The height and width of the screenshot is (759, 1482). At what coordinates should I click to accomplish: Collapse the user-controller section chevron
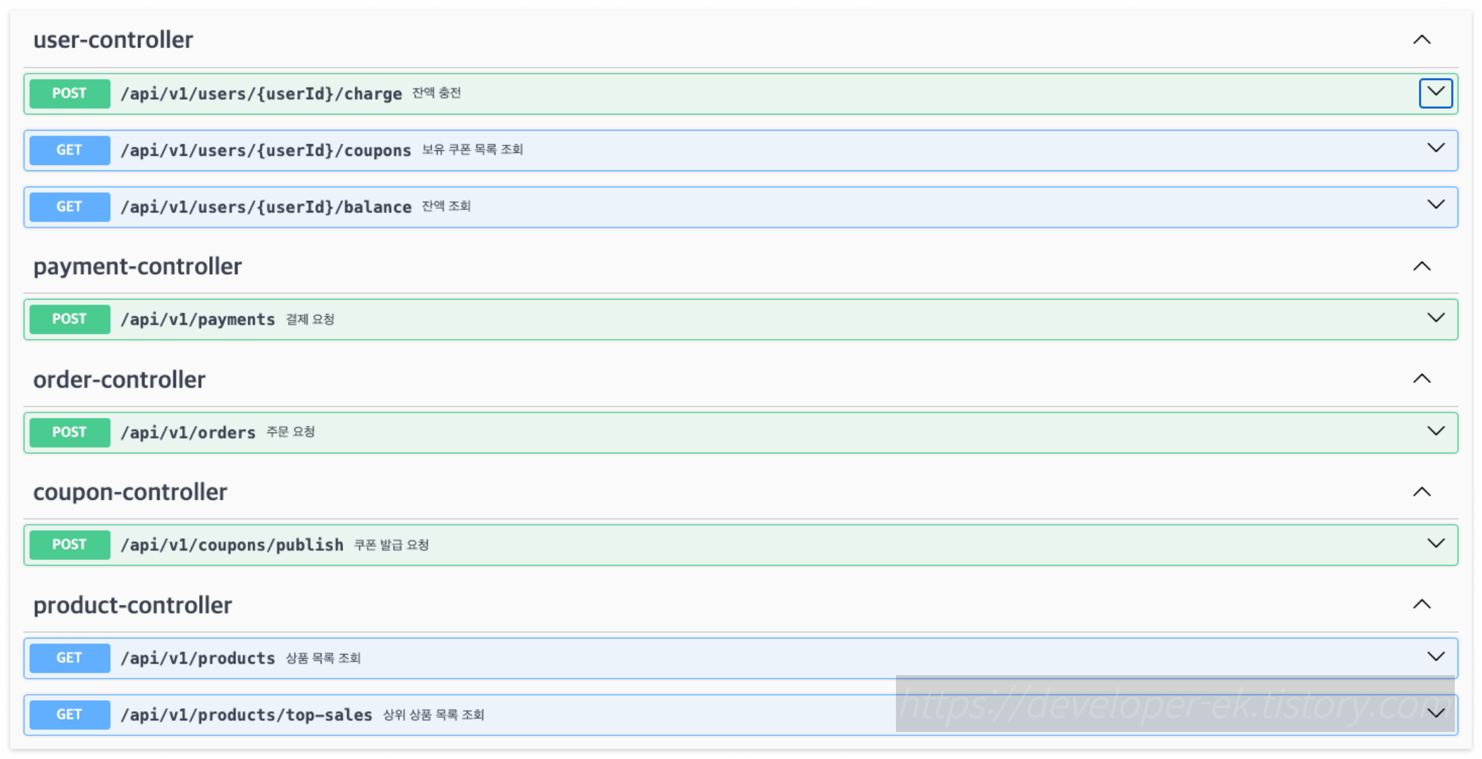point(1422,40)
